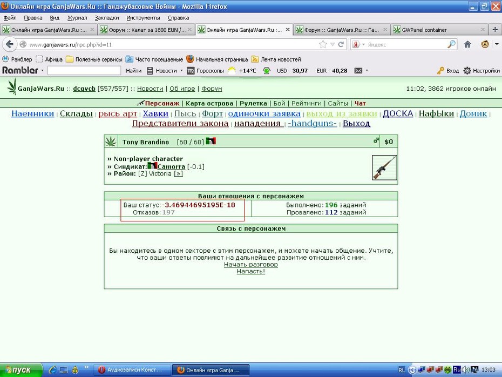Open new tab with plus button
Screen dimensions: 502x377
point(495,30)
